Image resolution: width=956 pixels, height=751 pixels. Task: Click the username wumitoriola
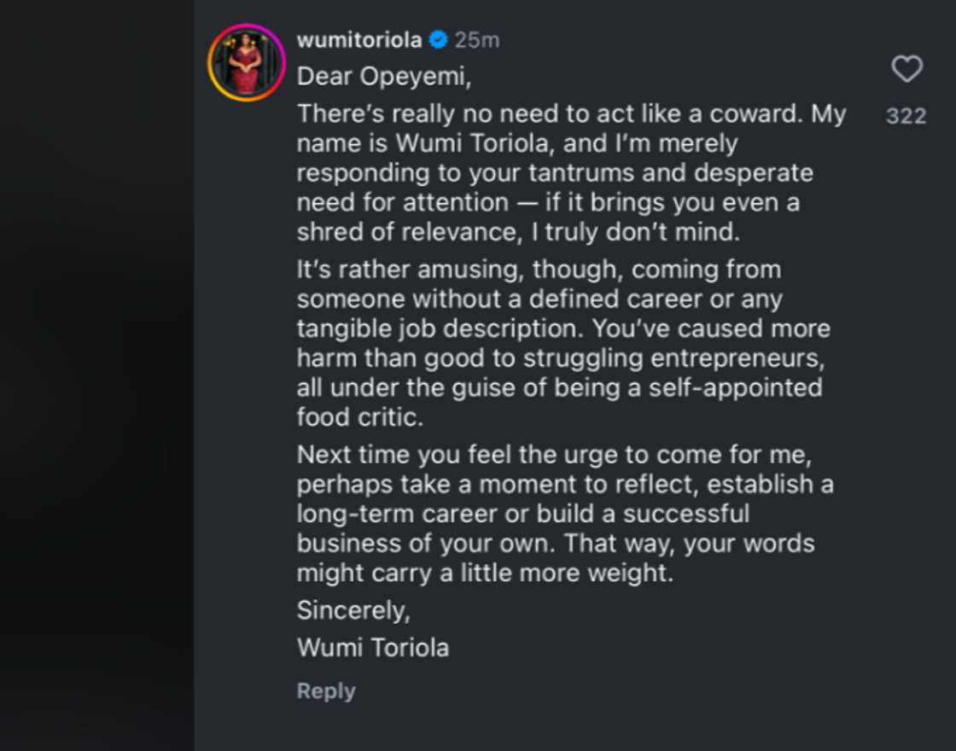358,39
